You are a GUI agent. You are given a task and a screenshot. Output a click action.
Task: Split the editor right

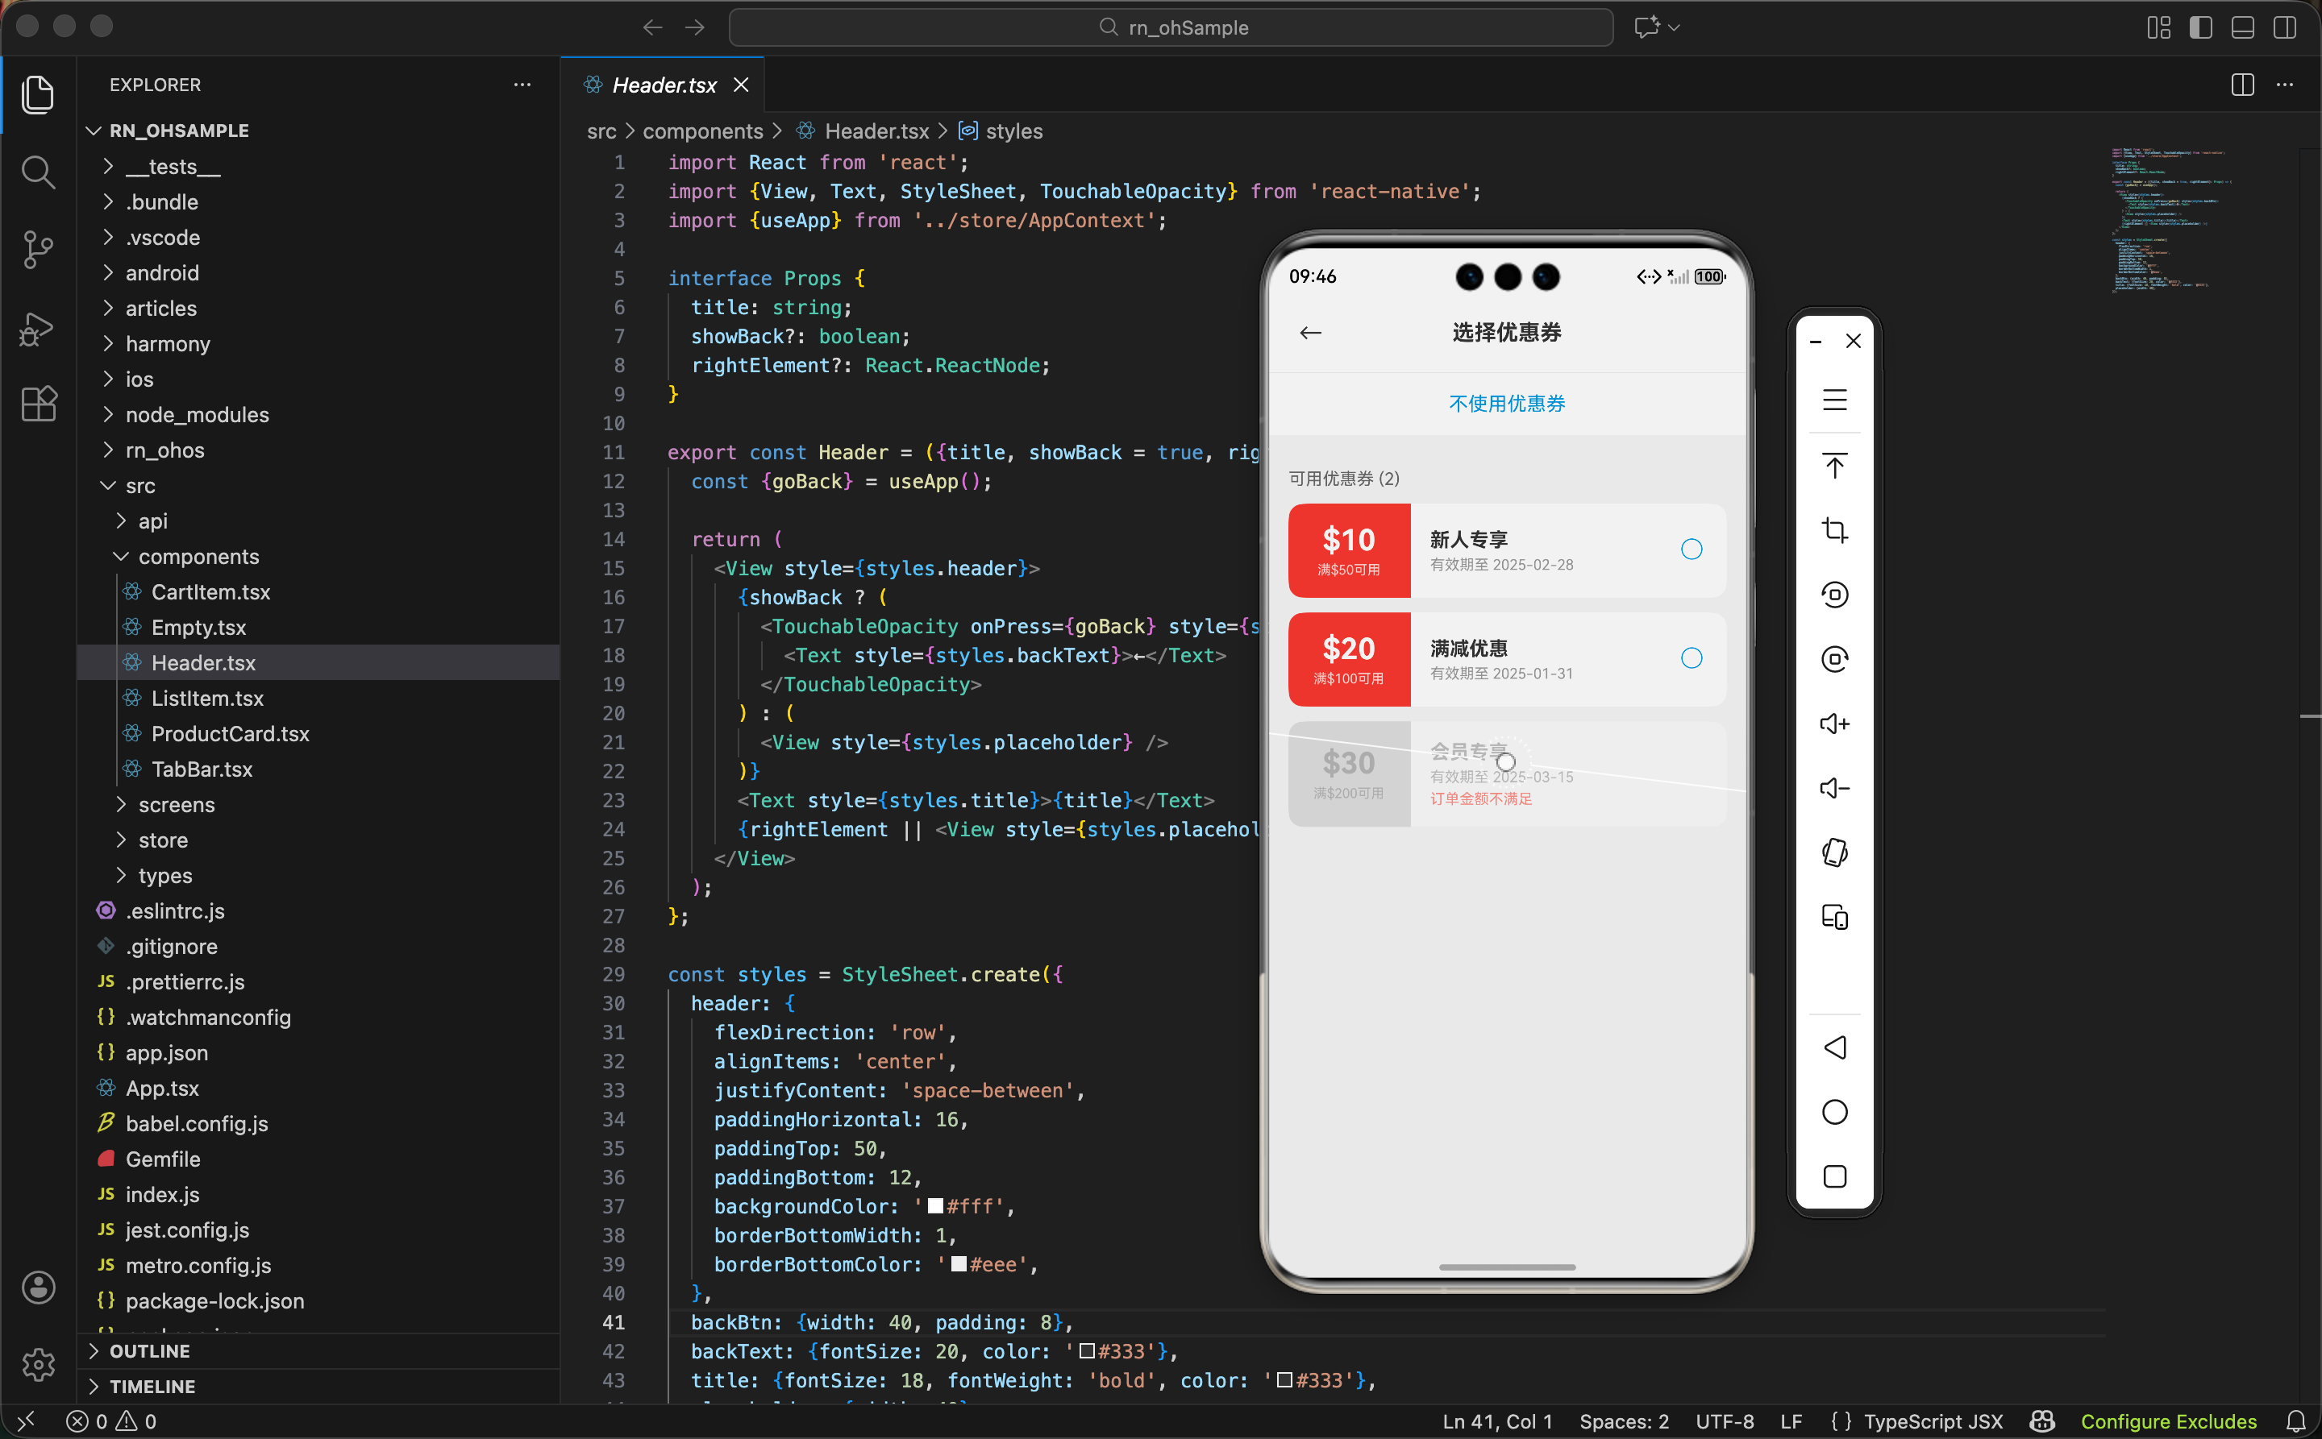(2242, 85)
